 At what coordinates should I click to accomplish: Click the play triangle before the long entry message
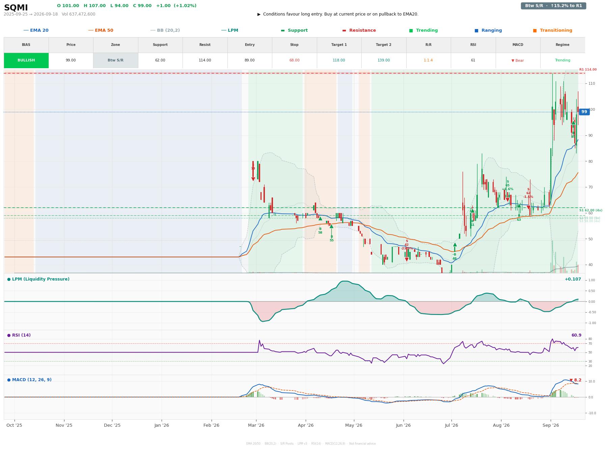[259, 14]
